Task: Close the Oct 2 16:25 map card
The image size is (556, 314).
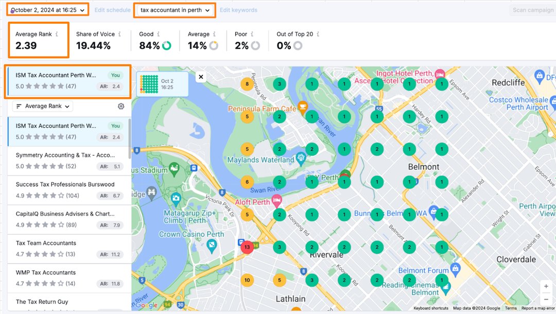Action: pos(201,77)
